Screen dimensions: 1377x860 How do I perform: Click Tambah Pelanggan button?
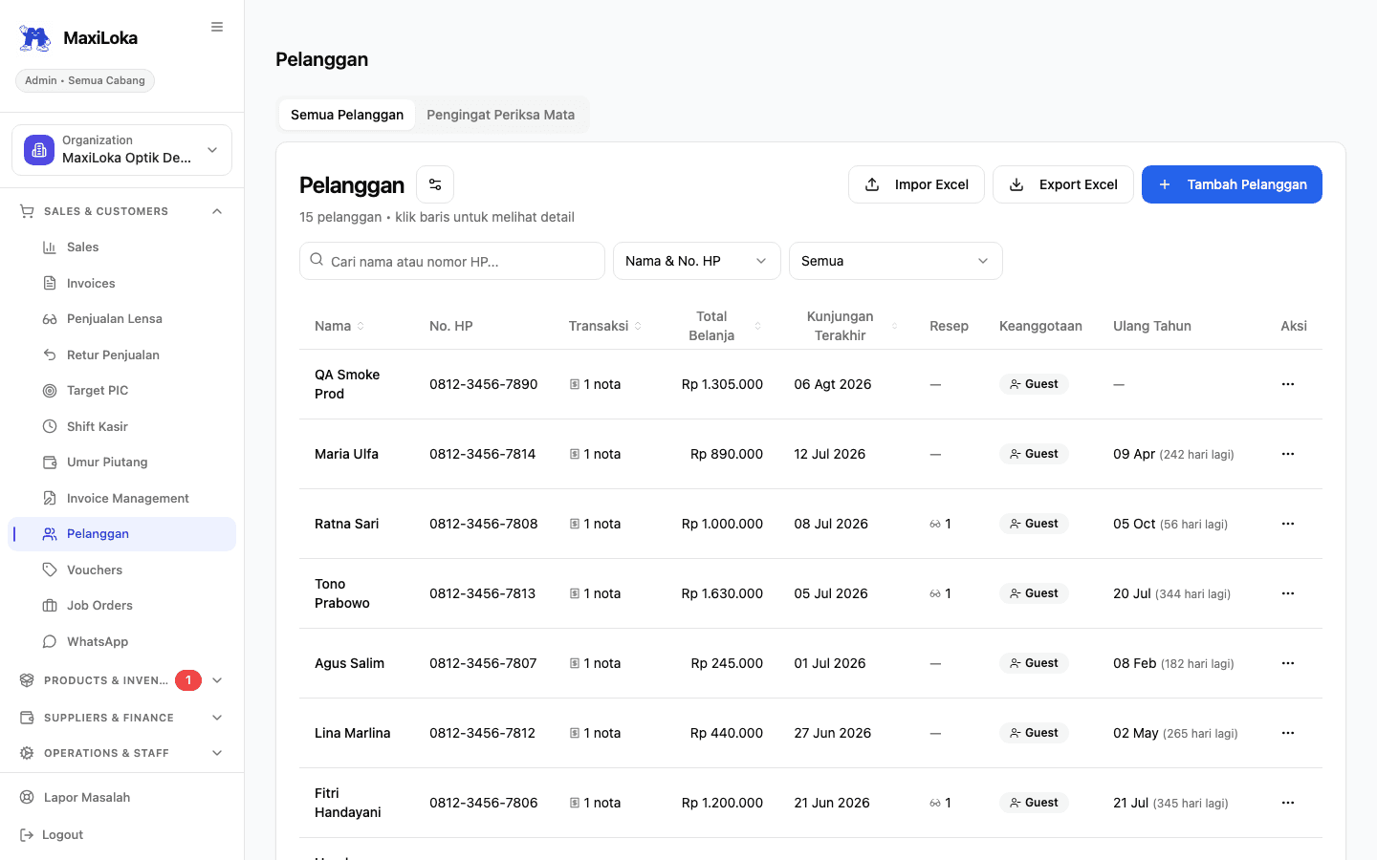[1232, 184]
